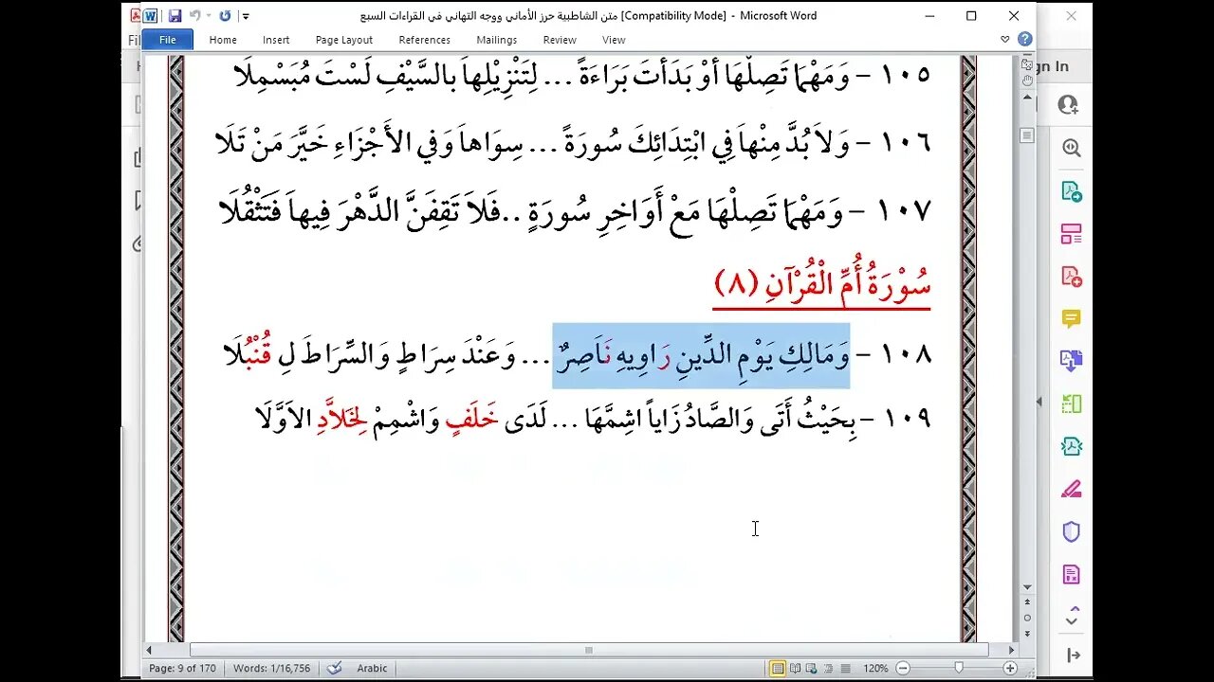
Task: Switch to the Home ribbon tab
Action: (x=223, y=40)
